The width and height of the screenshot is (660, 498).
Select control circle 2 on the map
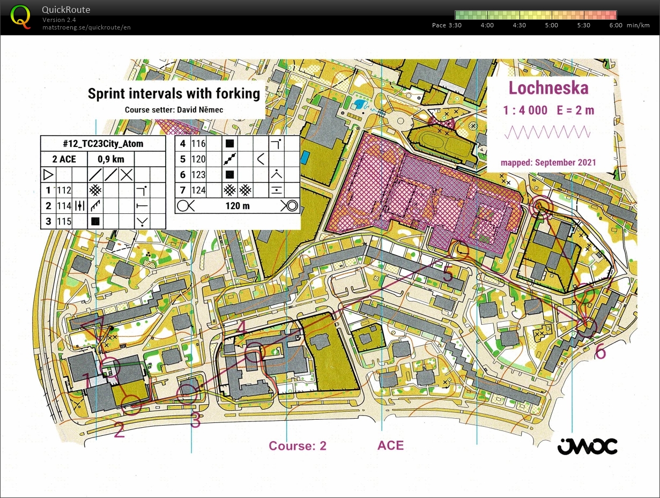tap(132, 405)
